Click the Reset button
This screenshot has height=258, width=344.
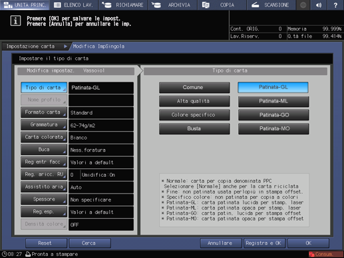click(46, 243)
